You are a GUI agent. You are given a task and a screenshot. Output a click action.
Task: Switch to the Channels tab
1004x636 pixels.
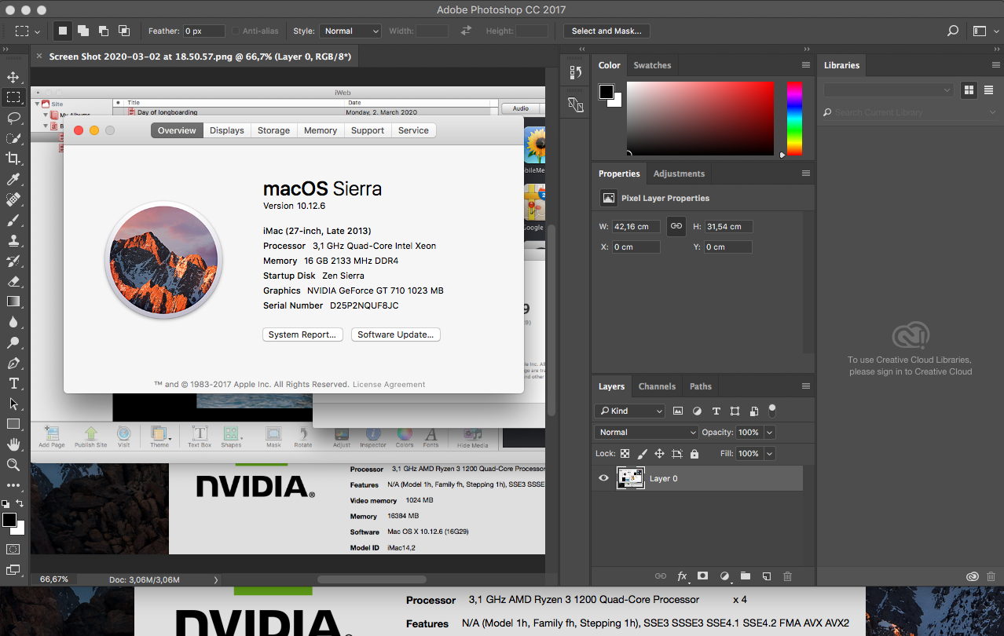pos(657,386)
